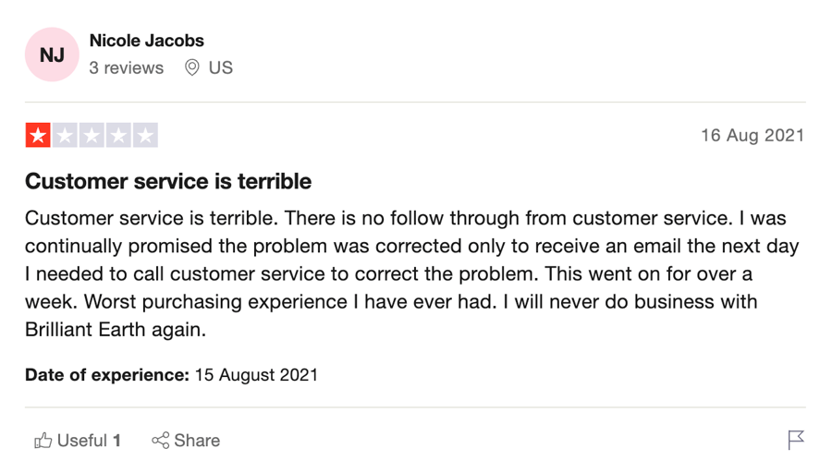
Task: Open the 'Customer service is terrible' review title
Action: pyautogui.click(x=168, y=181)
